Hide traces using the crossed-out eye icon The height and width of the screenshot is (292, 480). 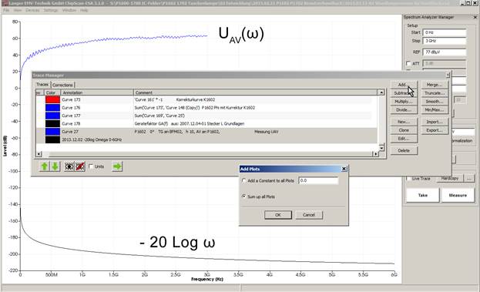click(x=80, y=166)
